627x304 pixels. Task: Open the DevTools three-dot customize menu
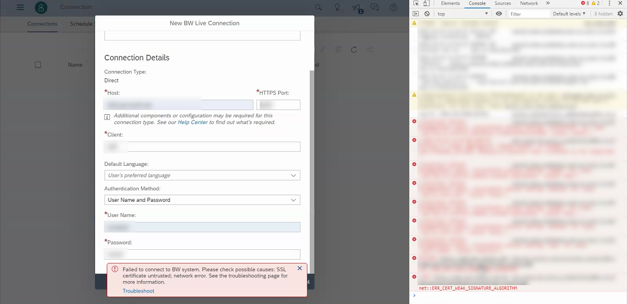tap(609, 4)
